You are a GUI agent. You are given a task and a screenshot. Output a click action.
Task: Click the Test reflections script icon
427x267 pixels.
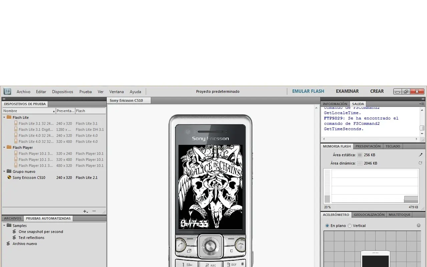coord(14,238)
